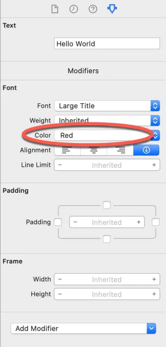Increase Height with the plus button
The image size is (166, 347).
[154, 294]
